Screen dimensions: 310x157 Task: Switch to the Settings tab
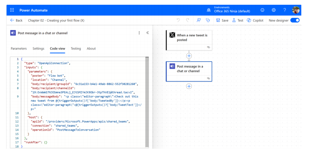[x=38, y=48]
